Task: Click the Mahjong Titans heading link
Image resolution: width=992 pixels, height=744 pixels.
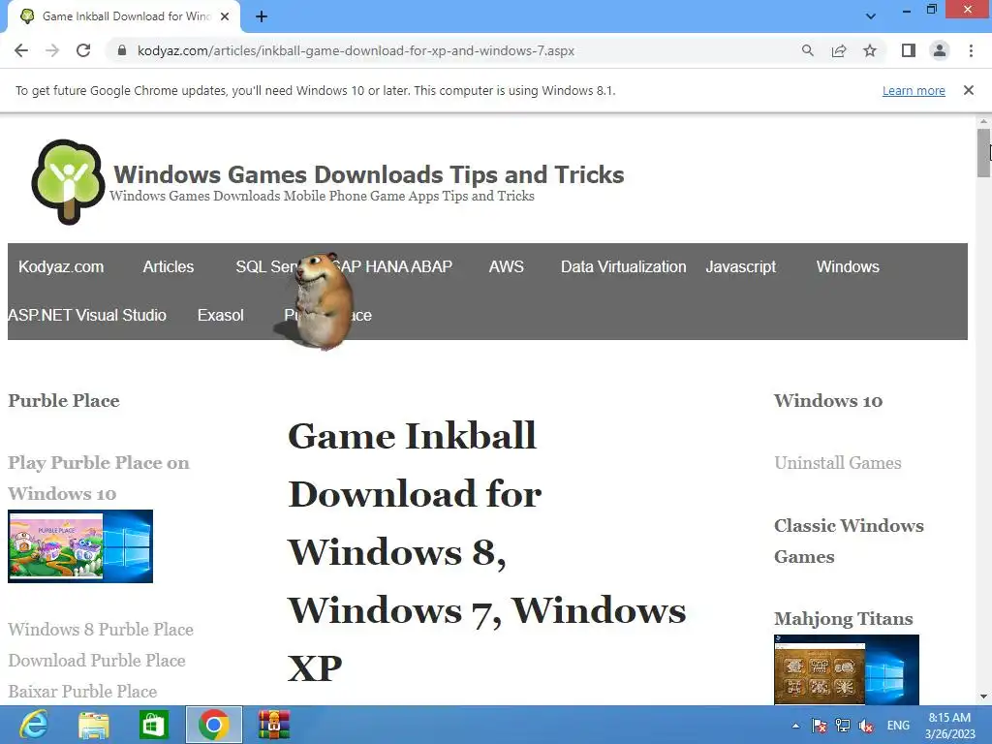Action: click(844, 618)
